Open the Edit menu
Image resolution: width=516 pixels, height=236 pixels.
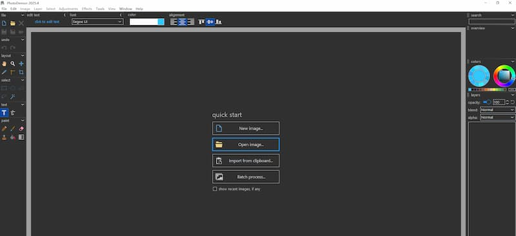coord(13,9)
